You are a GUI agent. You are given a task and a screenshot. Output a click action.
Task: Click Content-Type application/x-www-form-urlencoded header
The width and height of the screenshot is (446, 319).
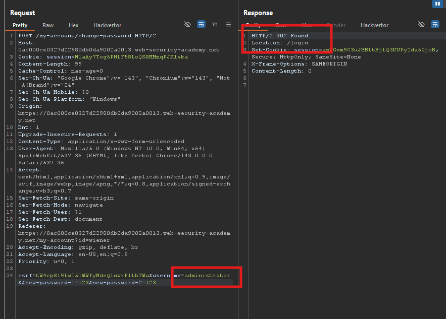click(x=101, y=141)
